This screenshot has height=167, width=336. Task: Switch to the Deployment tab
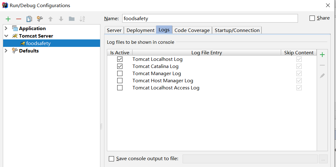(x=141, y=30)
